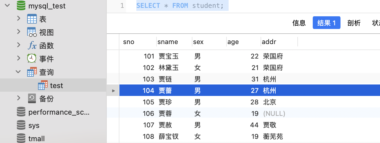Click the Views (视图) icon
This screenshot has height=143, width=380.
point(32,32)
